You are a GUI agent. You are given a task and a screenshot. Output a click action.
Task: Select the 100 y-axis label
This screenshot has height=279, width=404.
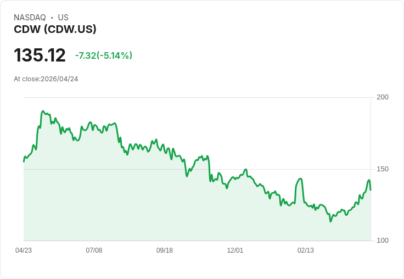coord(383,241)
